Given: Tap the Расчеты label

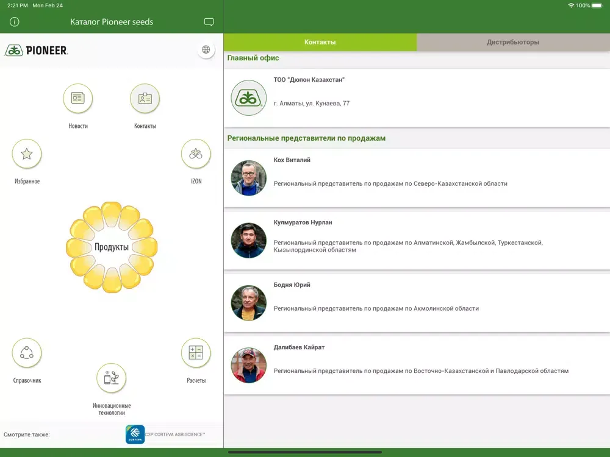Looking at the screenshot, I should 196,380.
